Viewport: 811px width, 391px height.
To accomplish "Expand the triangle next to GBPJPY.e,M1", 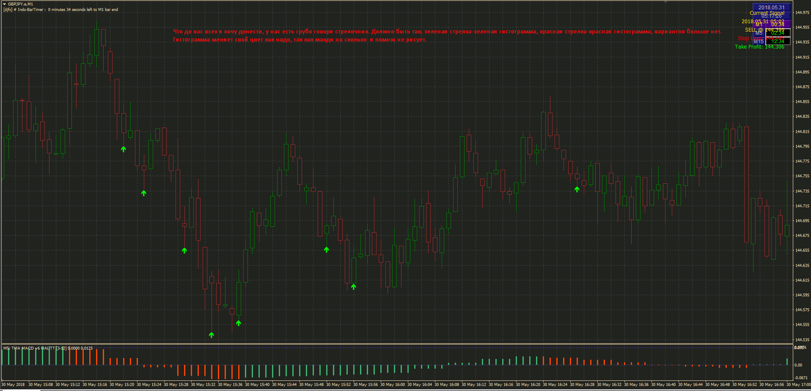I will [4, 4].
